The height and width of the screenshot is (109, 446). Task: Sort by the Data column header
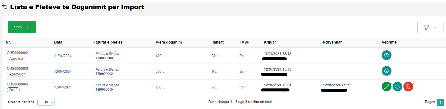(58, 42)
